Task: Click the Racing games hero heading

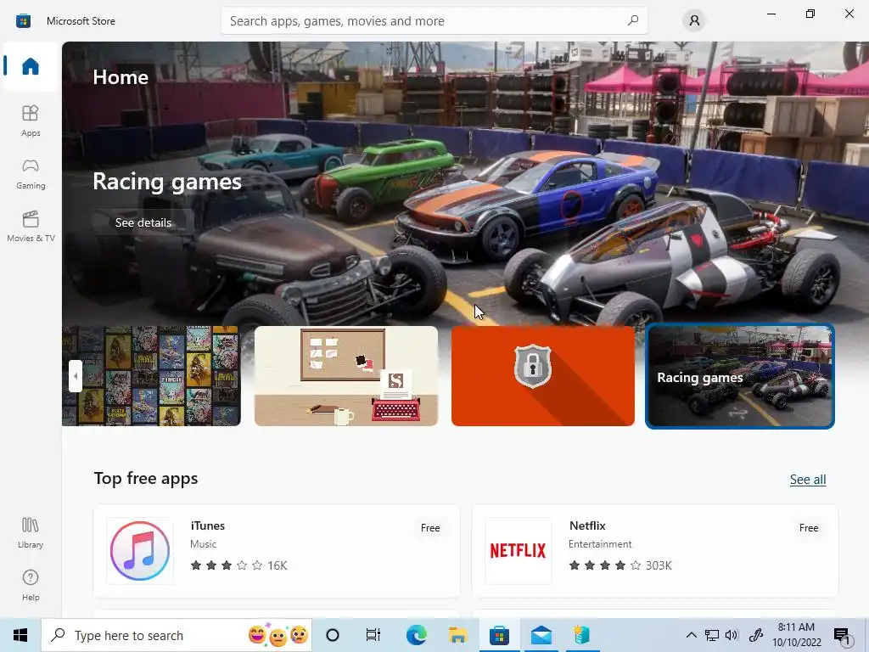Action: [167, 182]
